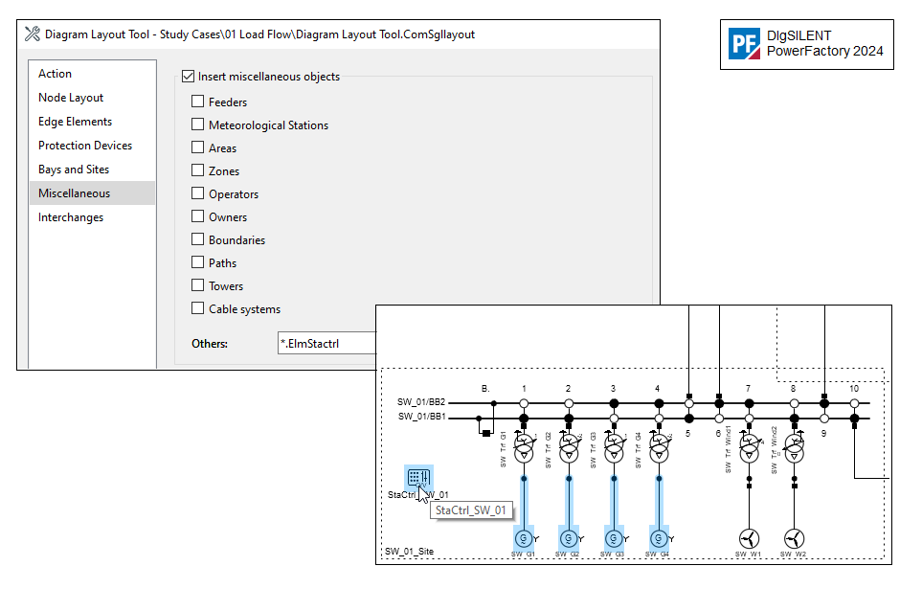This screenshot has width=922, height=589.
Task: Open the Interchanges page
Action: [71, 216]
